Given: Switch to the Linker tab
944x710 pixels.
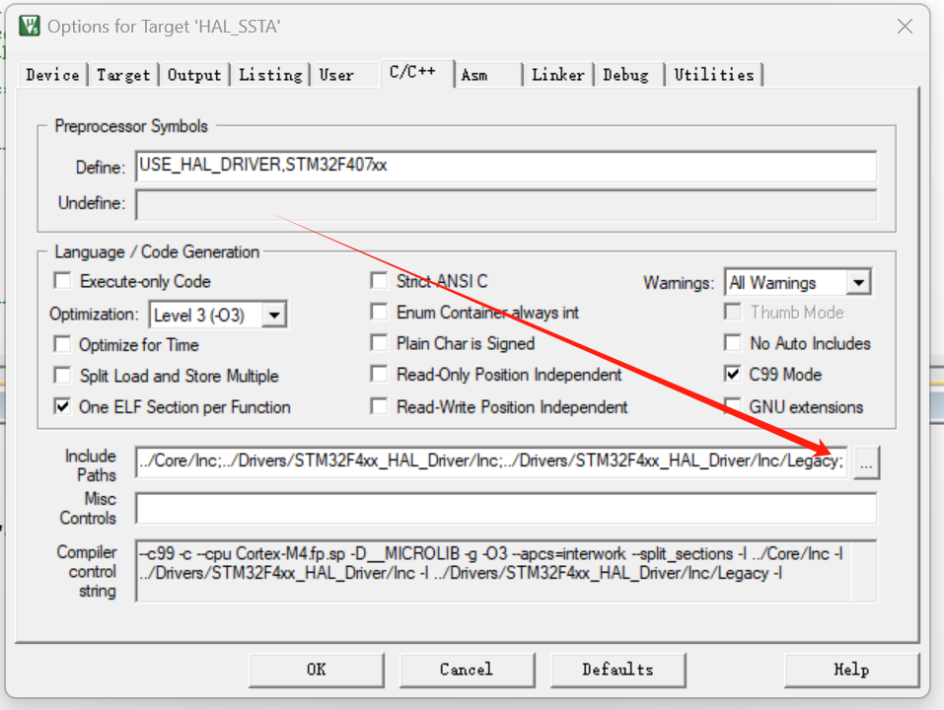Looking at the screenshot, I should coord(557,74).
